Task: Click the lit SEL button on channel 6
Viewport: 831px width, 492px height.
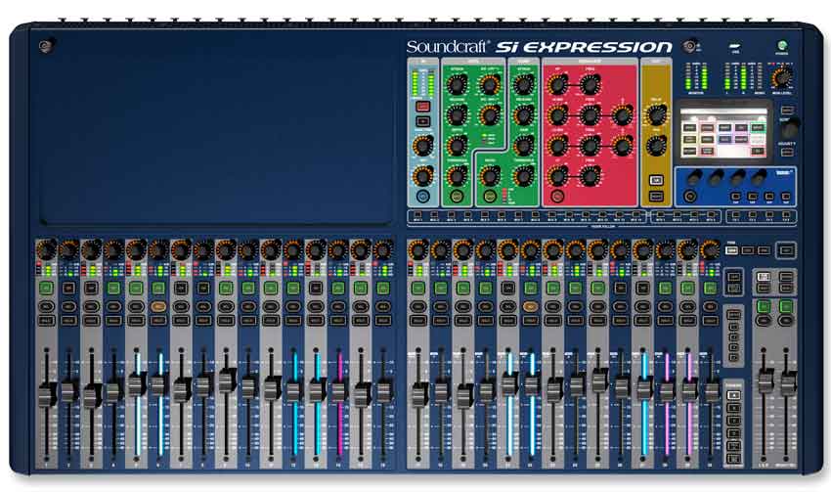Action: [158, 306]
